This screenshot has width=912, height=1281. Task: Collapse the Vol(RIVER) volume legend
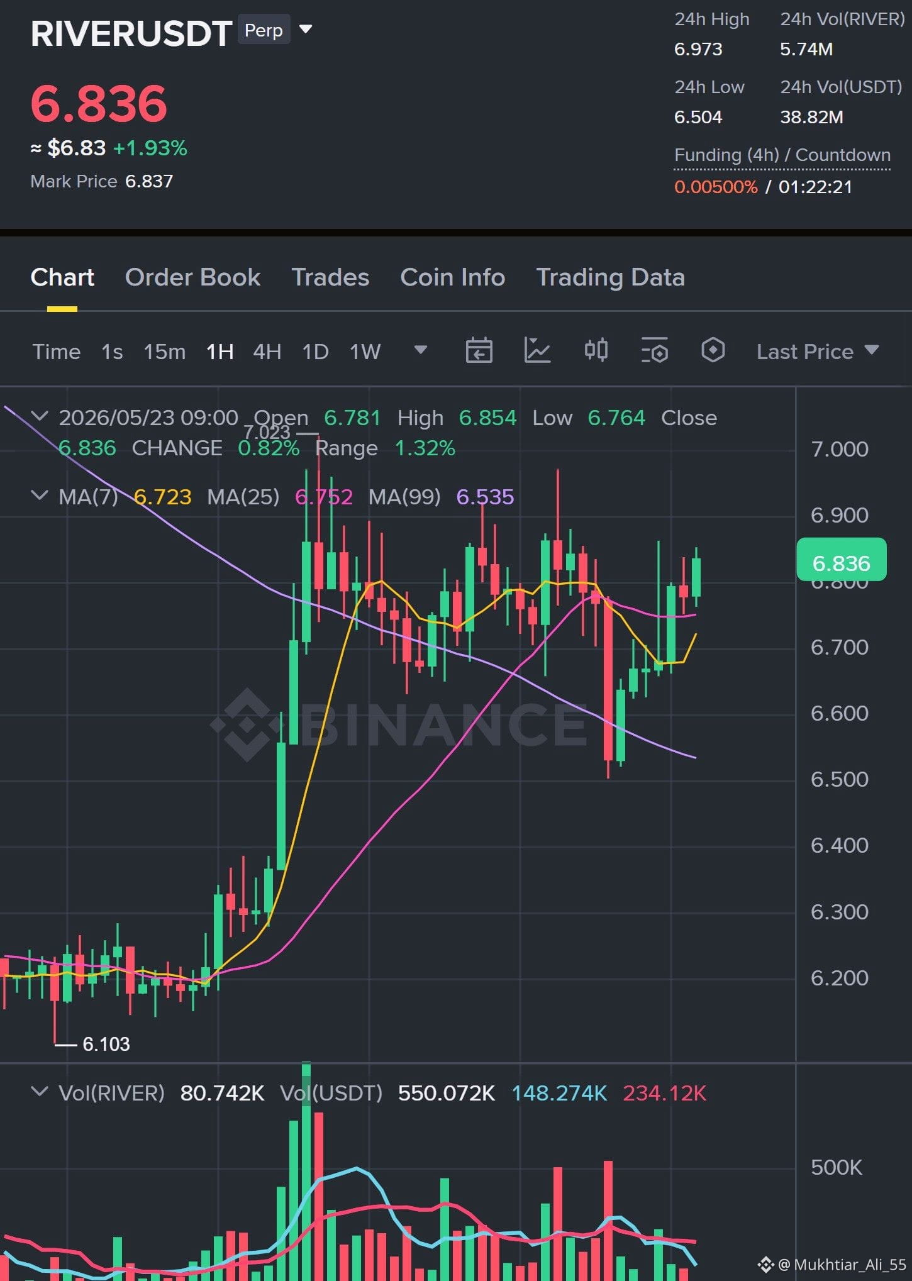click(39, 1092)
